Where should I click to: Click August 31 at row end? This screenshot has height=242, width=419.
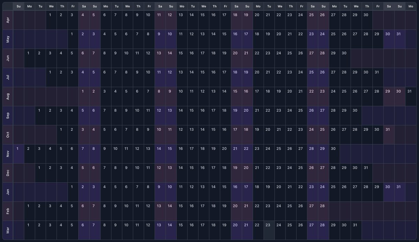tap(410, 97)
